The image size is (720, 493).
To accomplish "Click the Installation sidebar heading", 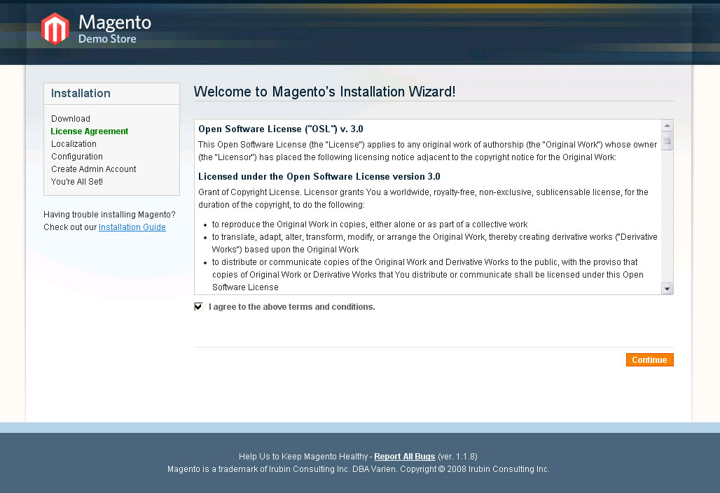I will pos(81,93).
